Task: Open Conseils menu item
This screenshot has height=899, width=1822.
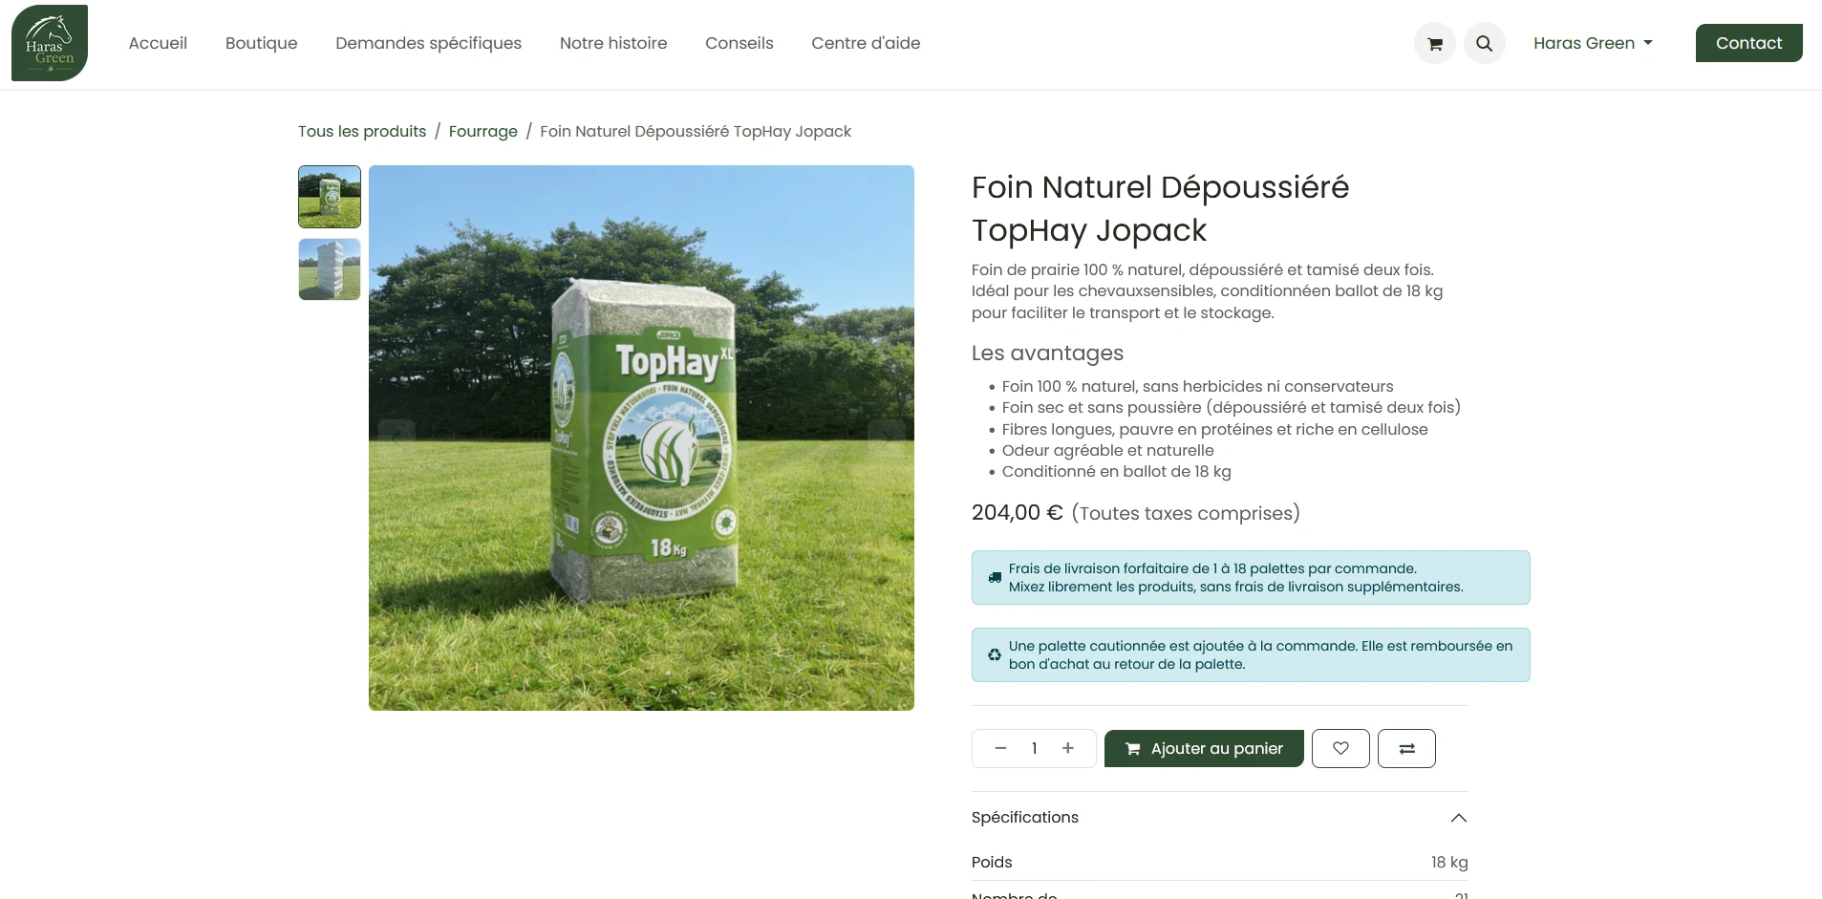Action: (740, 43)
